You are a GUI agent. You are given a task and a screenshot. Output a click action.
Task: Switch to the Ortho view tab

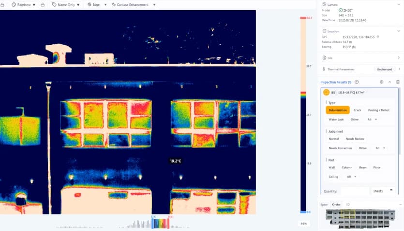pos(336,204)
